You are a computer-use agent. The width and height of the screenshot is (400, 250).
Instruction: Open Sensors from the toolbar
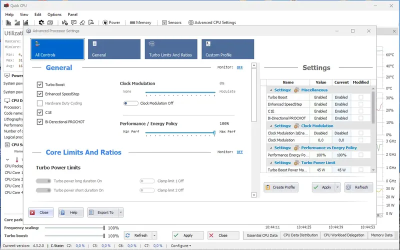click(171, 22)
